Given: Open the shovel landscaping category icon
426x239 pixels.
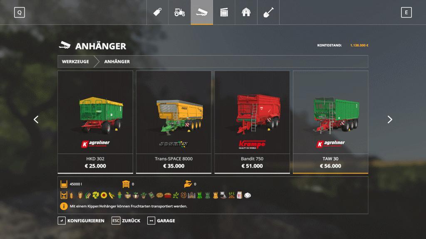Looking at the screenshot, I should click(x=268, y=12).
